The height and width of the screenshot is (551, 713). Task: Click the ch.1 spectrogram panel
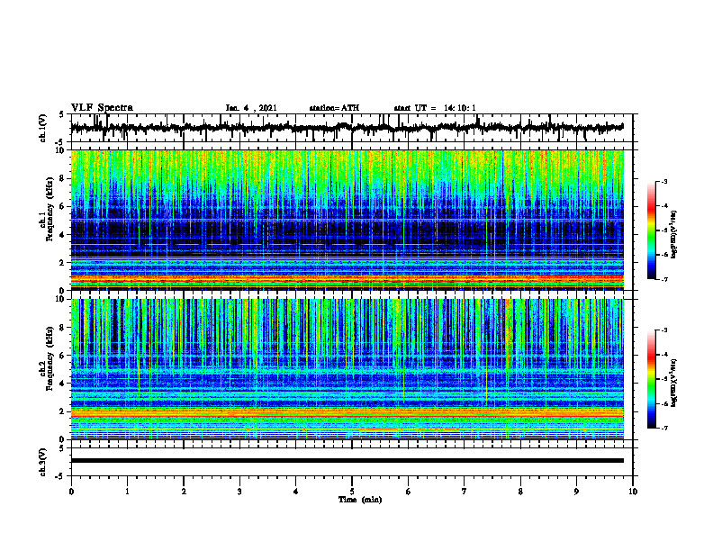click(x=347, y=220)
